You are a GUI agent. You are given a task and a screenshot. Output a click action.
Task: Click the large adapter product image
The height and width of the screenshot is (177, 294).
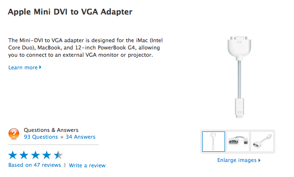click(x=239, y=77)
